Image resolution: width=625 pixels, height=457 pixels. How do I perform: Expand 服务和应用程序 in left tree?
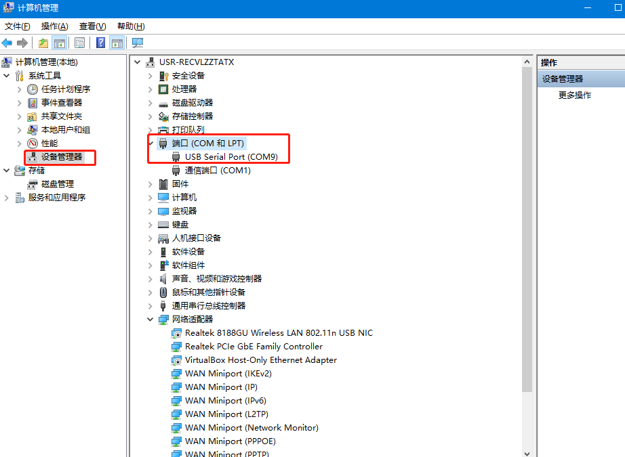pyautogui.click(x=7, y=198)
